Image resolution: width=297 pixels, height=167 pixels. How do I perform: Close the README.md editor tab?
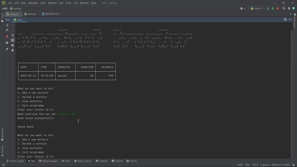coord(61,14)
